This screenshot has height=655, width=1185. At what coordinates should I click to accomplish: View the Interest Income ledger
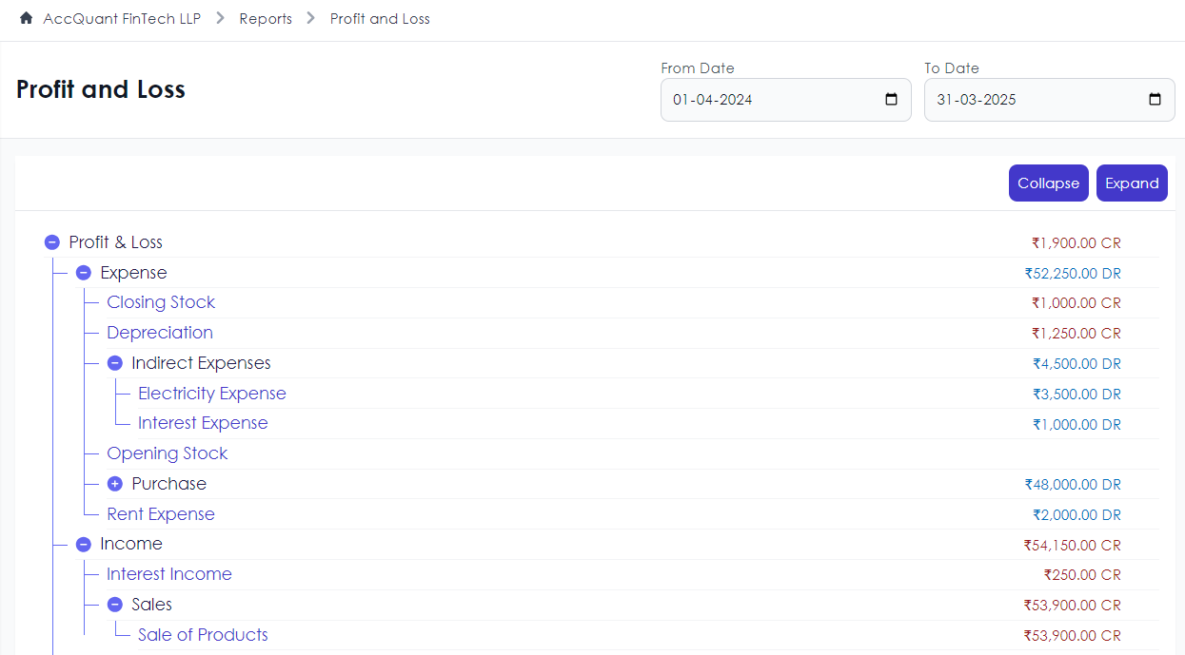point(169,574)
